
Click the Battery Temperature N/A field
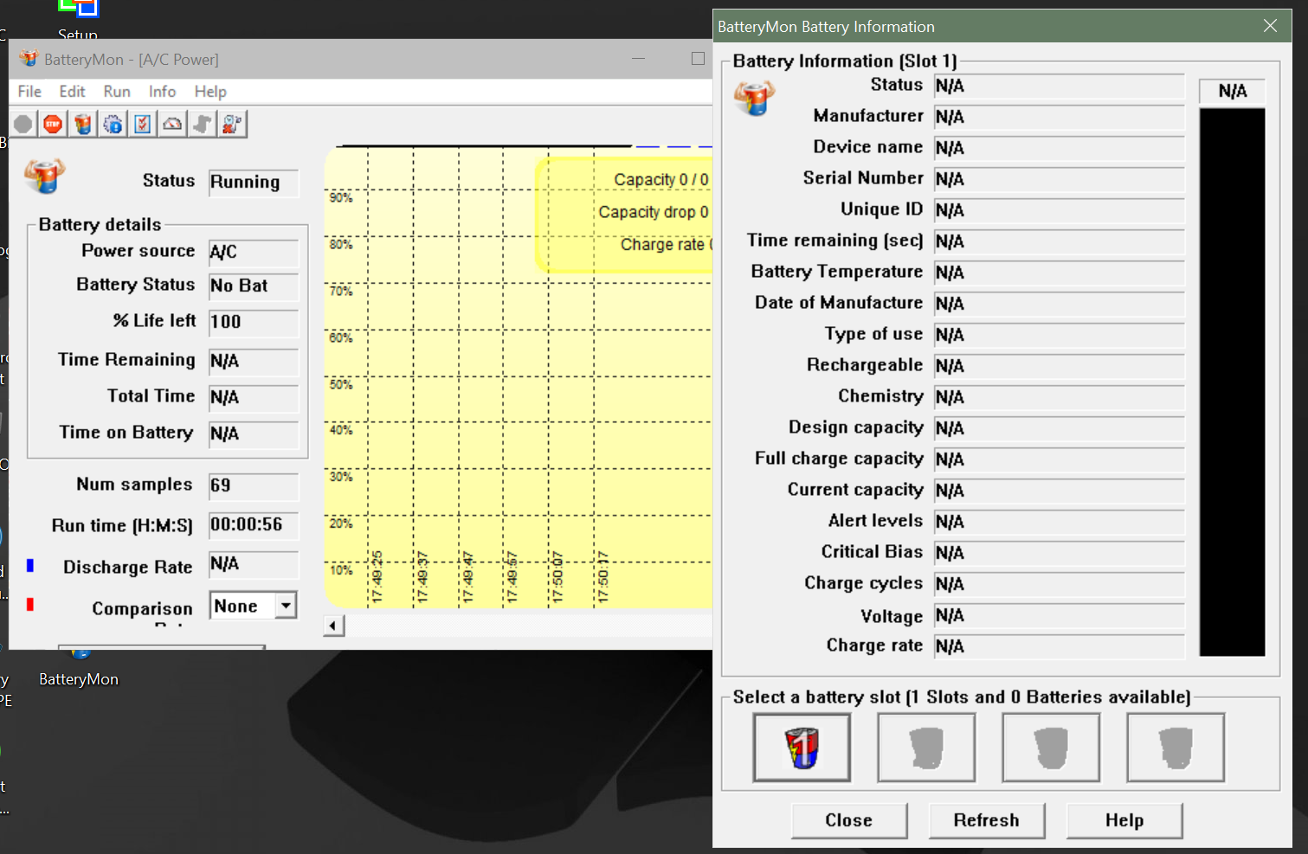coord(1060,273)
